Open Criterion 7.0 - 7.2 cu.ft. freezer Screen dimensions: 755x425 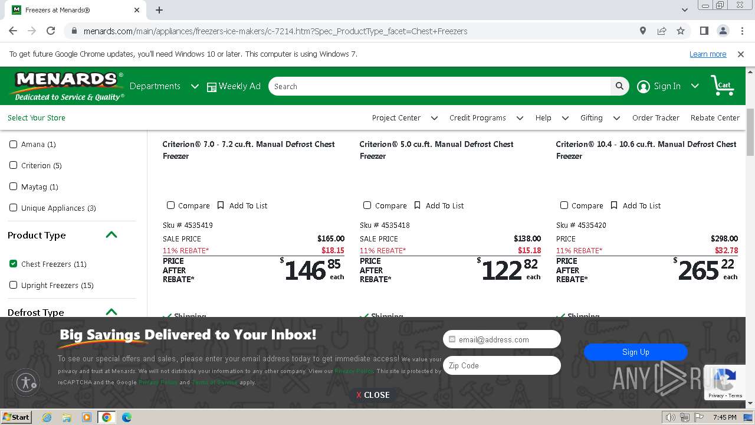[x=249, y=150]
